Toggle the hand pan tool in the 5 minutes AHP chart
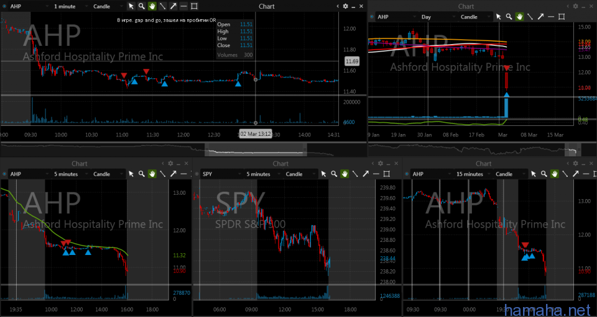This screenshot has width=597, height=317. coord(152,174)
